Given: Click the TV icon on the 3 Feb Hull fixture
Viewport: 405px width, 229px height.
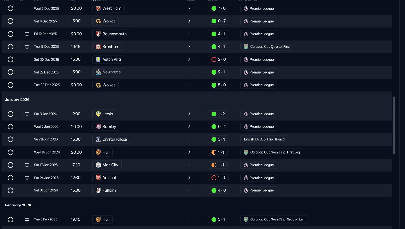Looking at the screenshot, I should (27, 219).
